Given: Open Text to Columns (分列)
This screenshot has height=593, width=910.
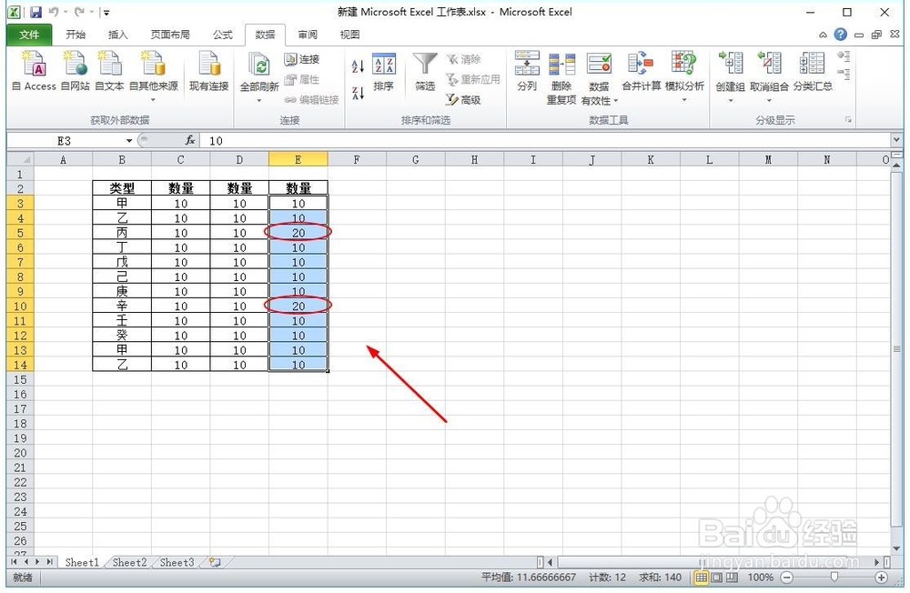Looking at the screenshot, I should coord(527,71).
